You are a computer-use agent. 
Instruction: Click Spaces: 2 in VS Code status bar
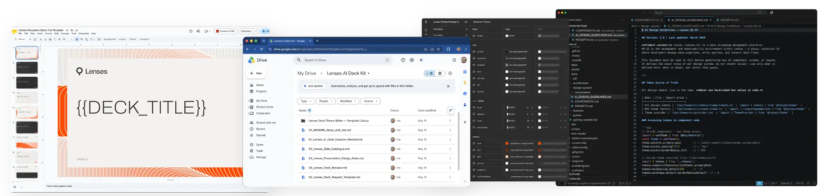point(787,183)
